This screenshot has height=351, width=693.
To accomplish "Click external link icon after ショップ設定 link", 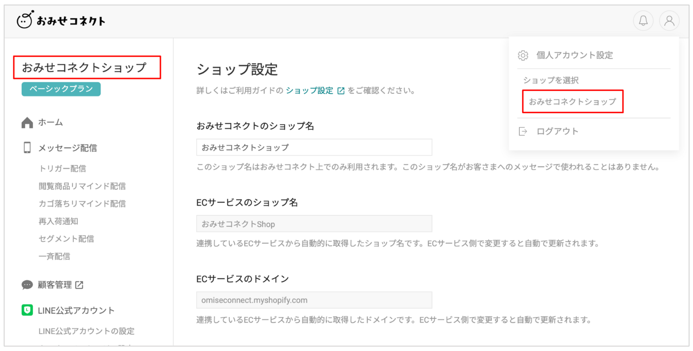I will tap(341, 91).
